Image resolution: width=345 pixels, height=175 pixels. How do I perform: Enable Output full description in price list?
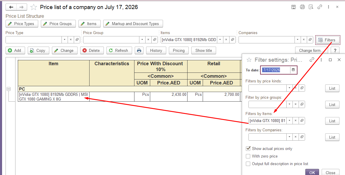(x=248, y=164)
